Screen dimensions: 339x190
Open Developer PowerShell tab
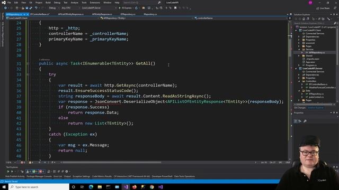(x=162, y=176)
